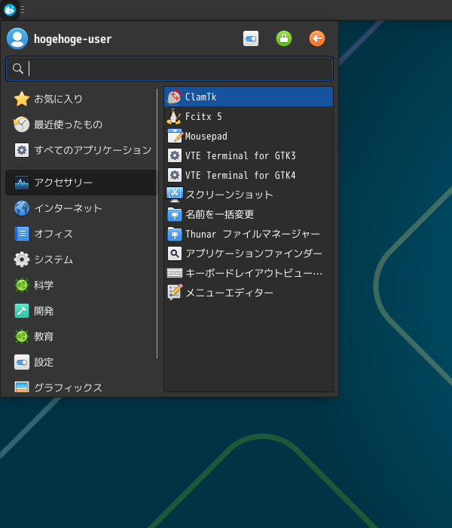
Task: Click the category list vertical scrollbar
Action: click(157, 223)
